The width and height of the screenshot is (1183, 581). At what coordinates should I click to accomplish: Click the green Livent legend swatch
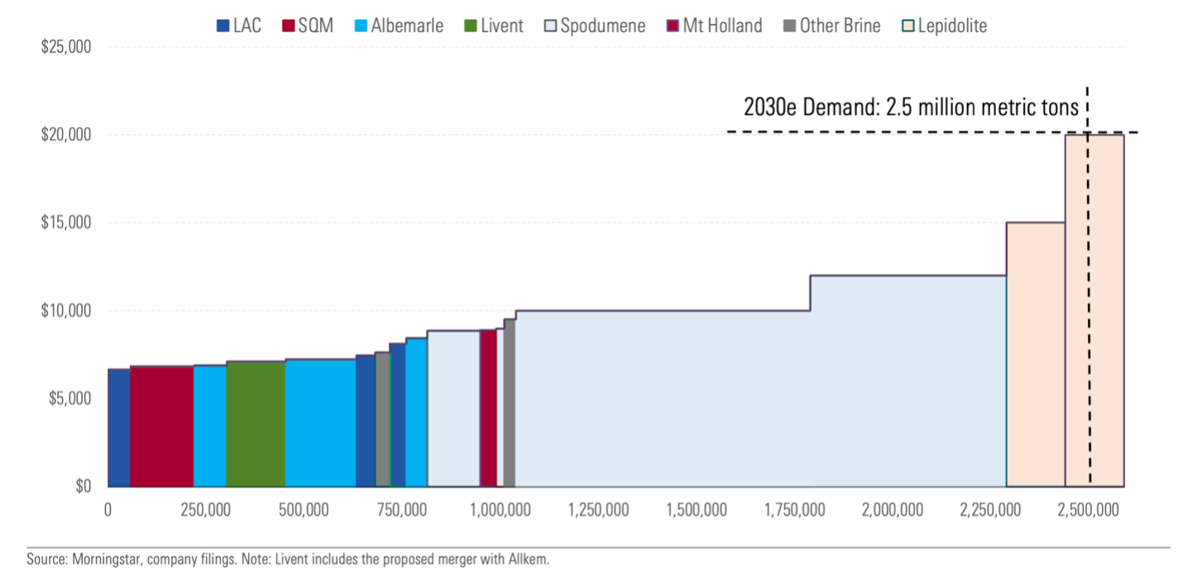[x=471, y=26]
